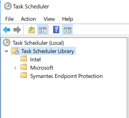Select the Task Scheduler (Local) root item
This screenshot has height=118, width=129.
click(38, 43)
